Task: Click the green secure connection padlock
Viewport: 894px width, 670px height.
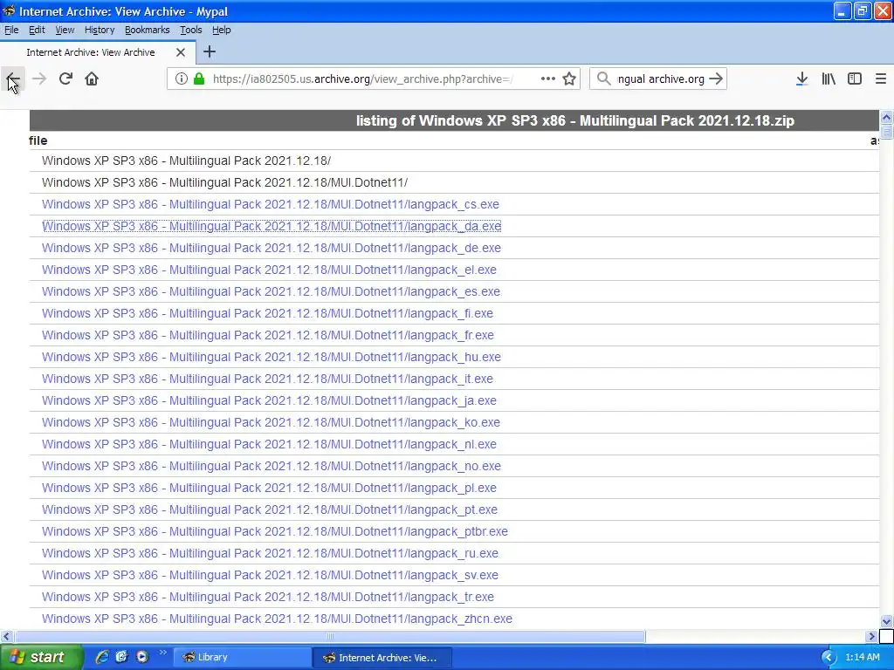Action: pos(199,79)
